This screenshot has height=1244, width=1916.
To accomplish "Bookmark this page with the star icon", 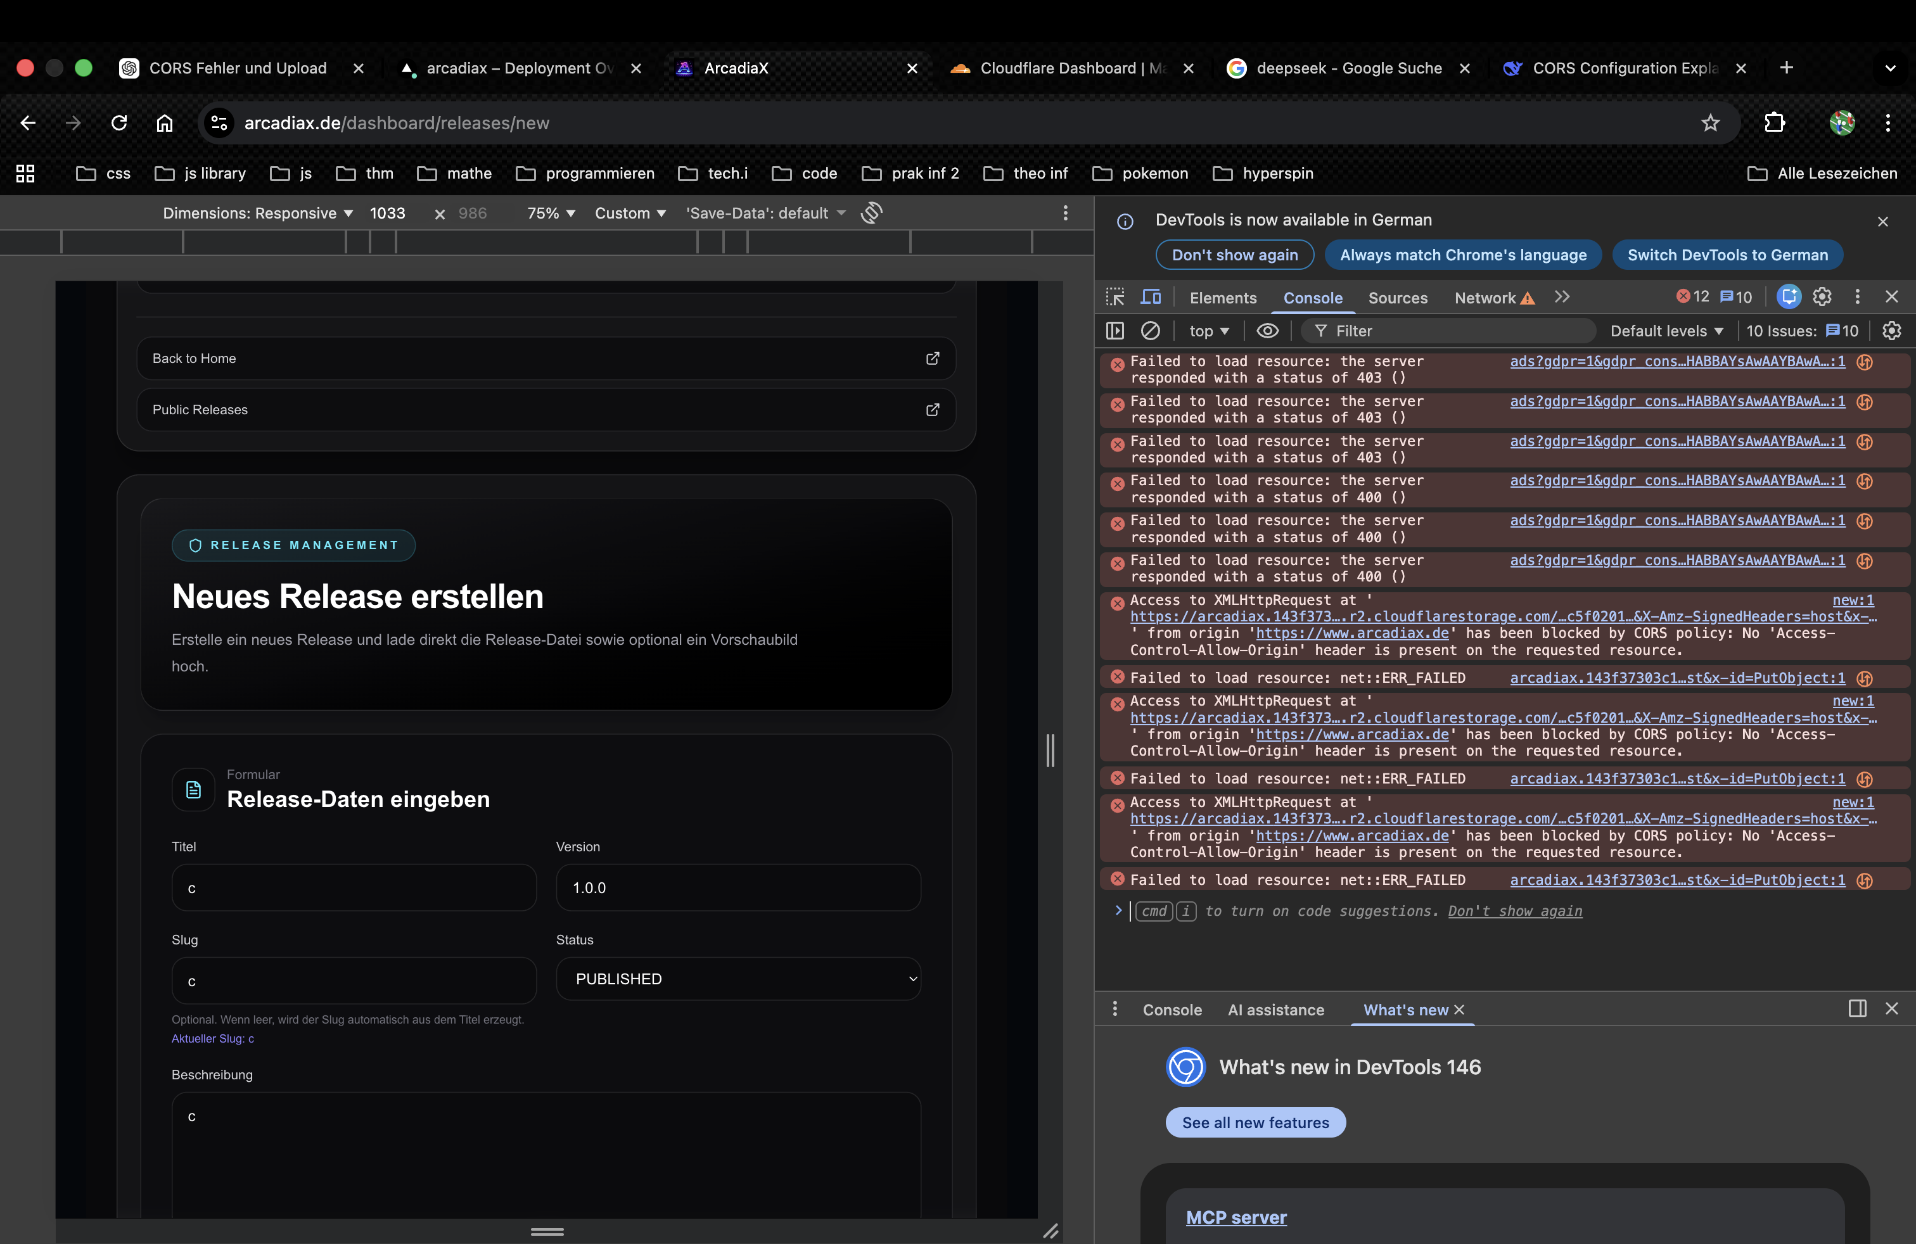I will [x=1710, y=122].
